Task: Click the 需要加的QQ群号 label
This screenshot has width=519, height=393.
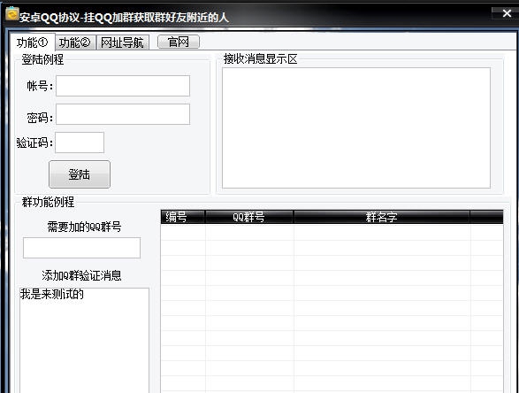Action: pos(84,227)
